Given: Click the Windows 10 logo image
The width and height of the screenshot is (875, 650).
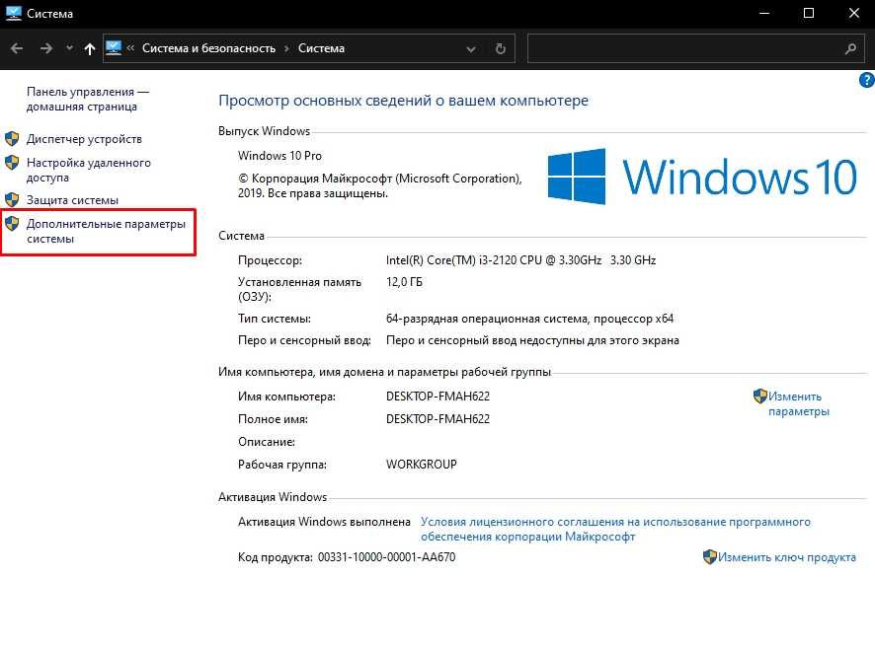Looking at the screenshot, I should pyautogui.click(x=702, y=178).
